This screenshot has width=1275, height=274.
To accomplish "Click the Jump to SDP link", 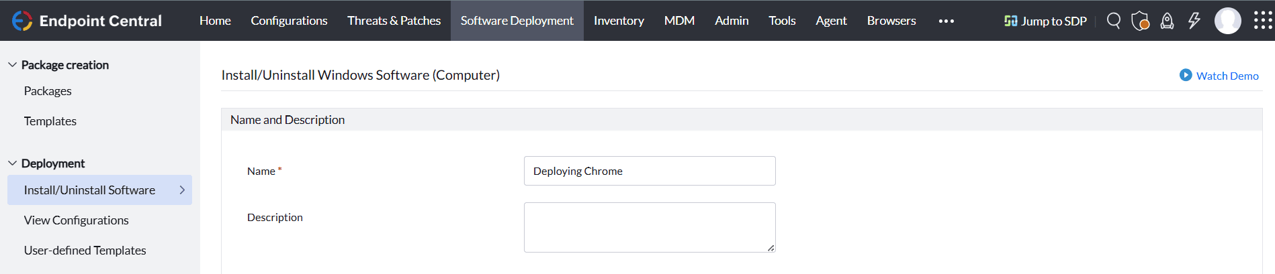I will (x=1045, y=21).
